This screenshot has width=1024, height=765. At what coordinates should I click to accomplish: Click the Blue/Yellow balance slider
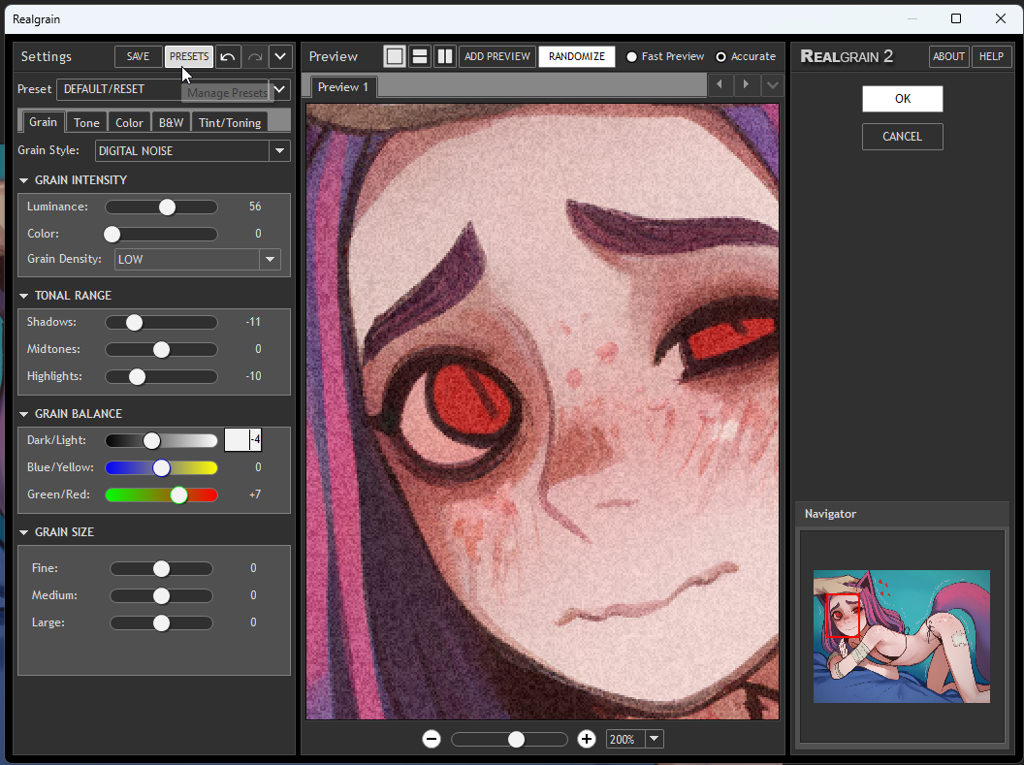click(x=161, y=467)
